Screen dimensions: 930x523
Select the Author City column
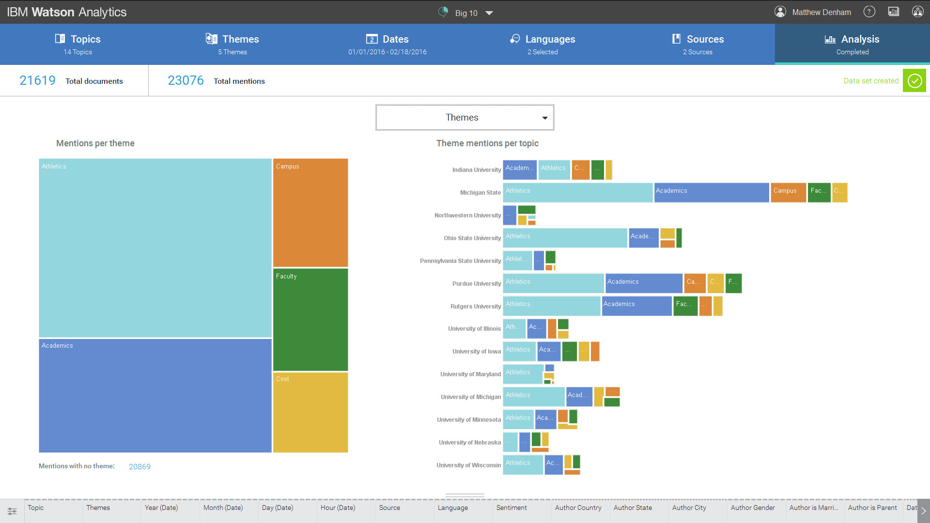(x=698, y=511)
